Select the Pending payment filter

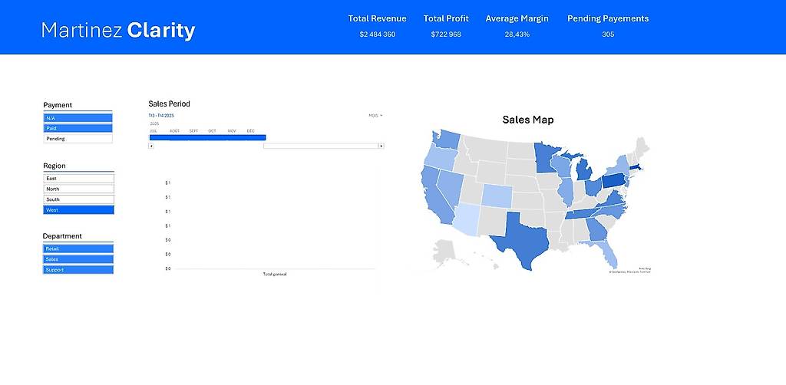pyautogui.click(x=78, y=139)
